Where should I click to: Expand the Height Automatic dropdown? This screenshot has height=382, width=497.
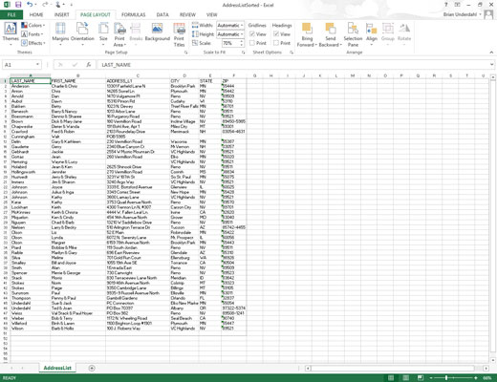pos(230,34)
